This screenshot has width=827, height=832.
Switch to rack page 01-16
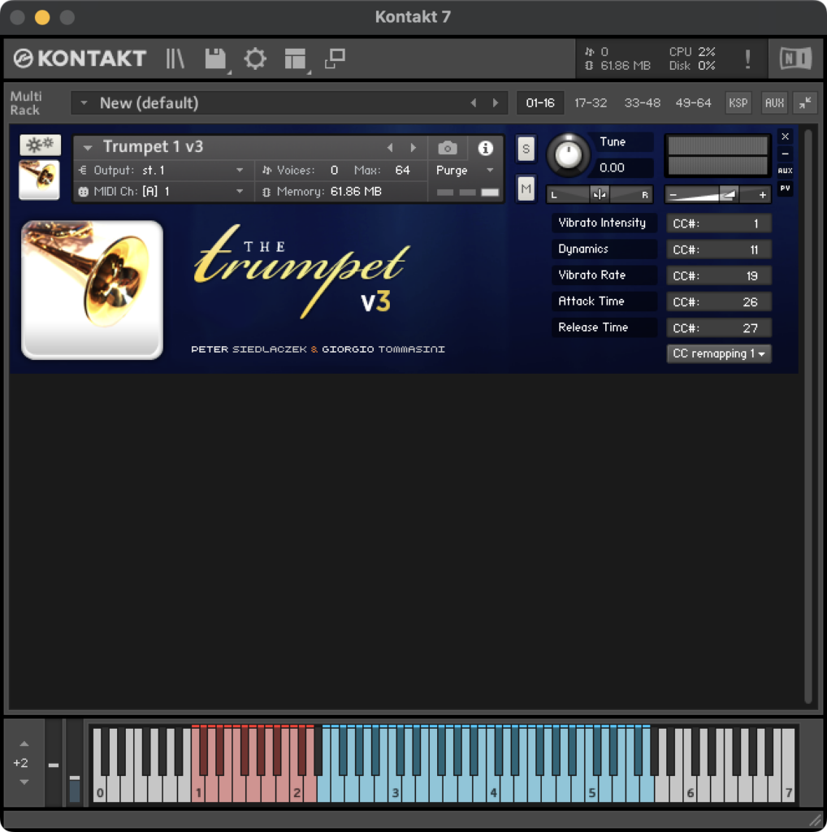tap(540, 103)
